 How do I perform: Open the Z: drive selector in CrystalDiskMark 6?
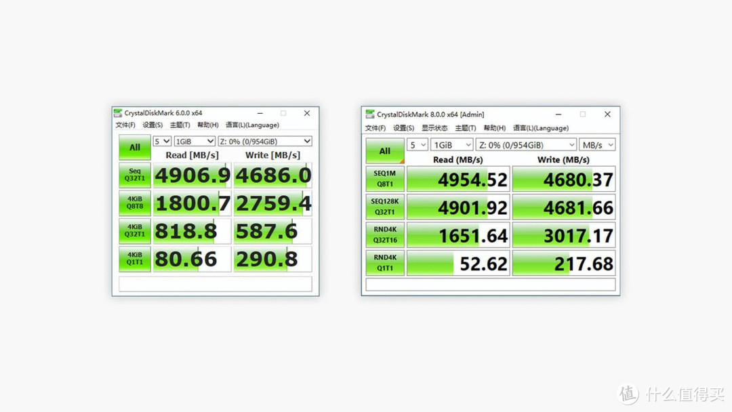[266, 141]
